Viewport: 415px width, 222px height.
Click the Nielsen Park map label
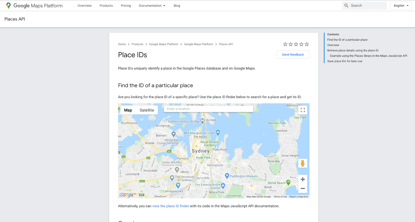pyautogui.click(x=277, y=123)
